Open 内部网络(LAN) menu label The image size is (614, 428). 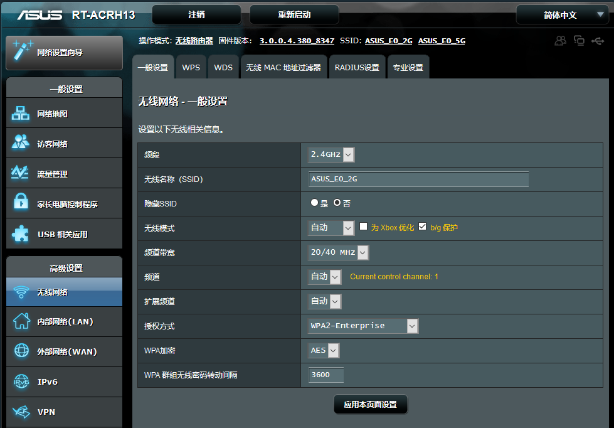(x=65, y=322)
